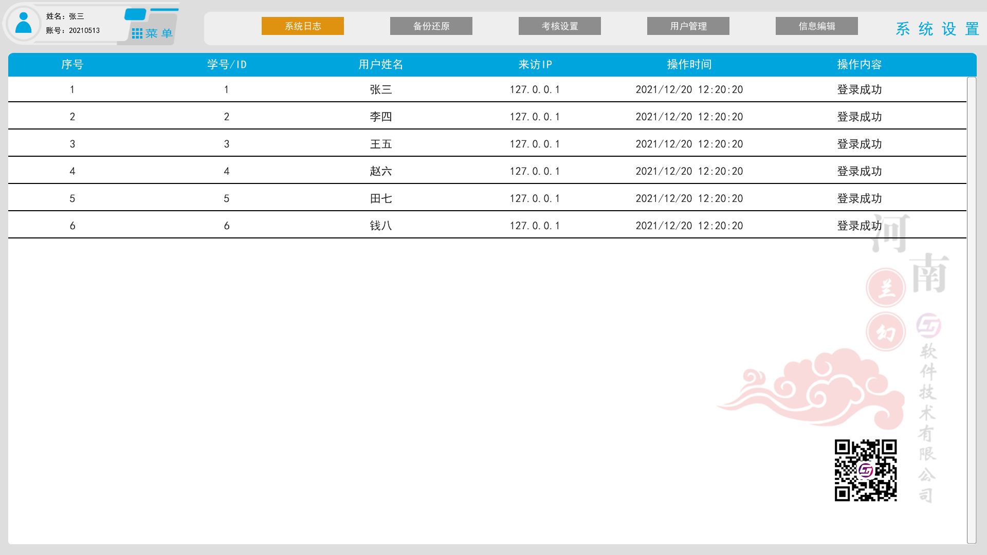987x555 pixels.
Task: Select the log row for 李四
Action: click(x=380, y=117)
